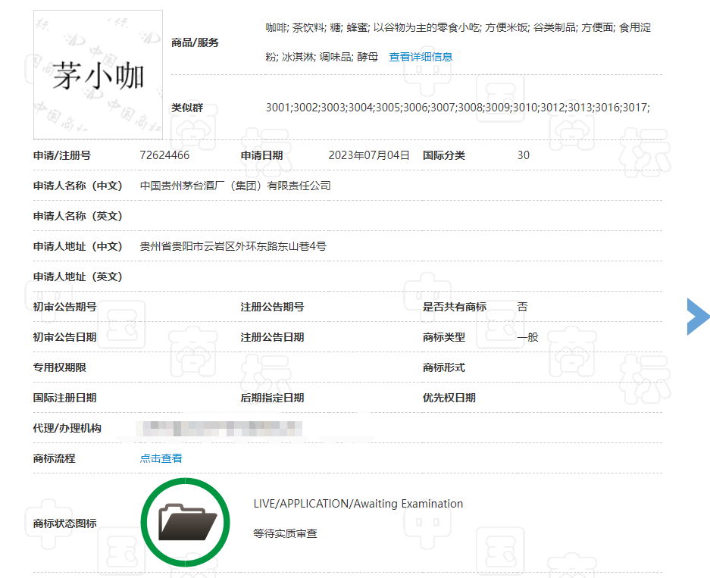Click the 查看详细信息 link
Viewport: 710px width, 578px height.
pyautogui.click(x=421, y=57)
